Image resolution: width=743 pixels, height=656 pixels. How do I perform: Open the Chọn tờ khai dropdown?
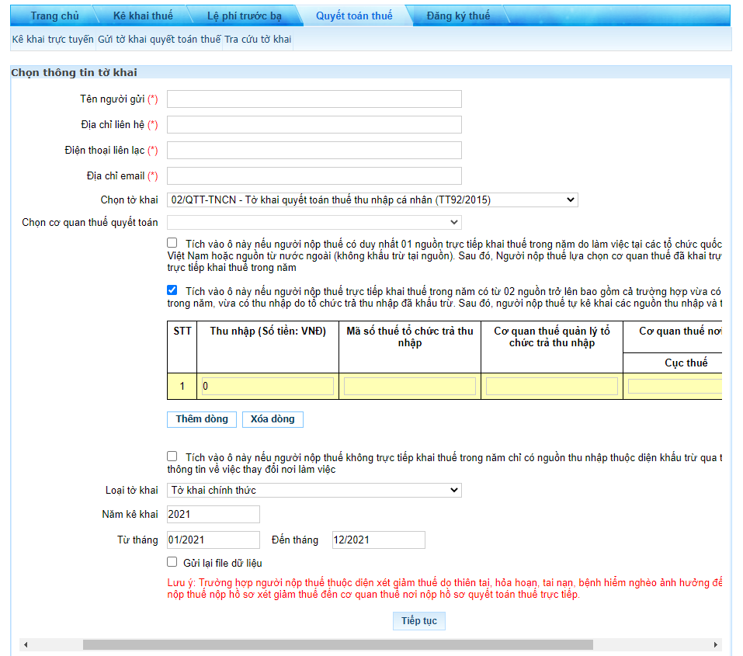373,200
